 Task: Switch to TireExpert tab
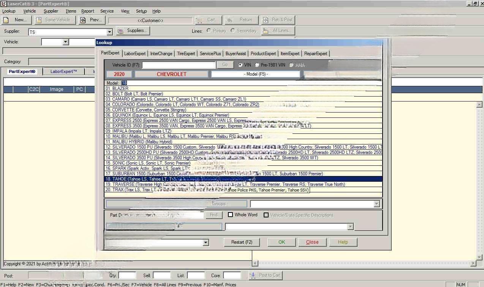(186, 54)
